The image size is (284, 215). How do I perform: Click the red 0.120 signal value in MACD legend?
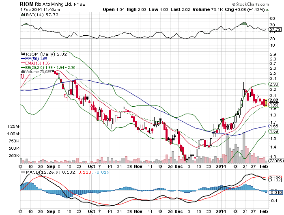click(x=84, y=172)
